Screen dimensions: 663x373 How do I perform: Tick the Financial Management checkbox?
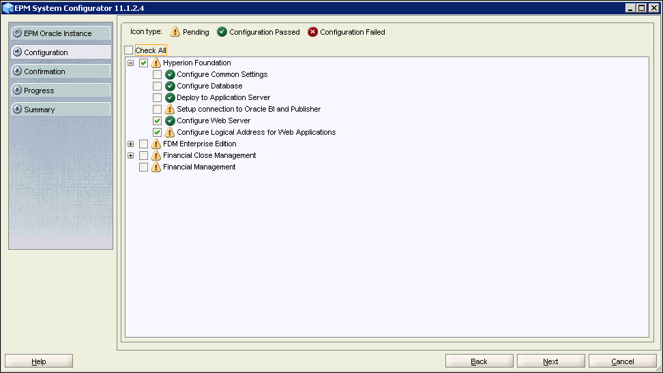pos(143,167)
